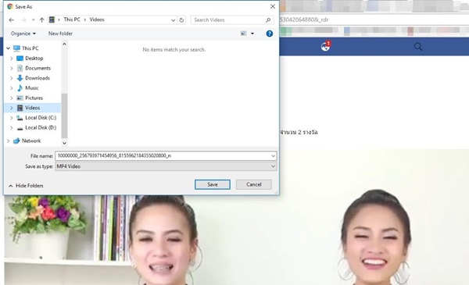469x285 pixels.
Task: Select Local Disk (C:) in navigation pane
Action: click(41, 118)
